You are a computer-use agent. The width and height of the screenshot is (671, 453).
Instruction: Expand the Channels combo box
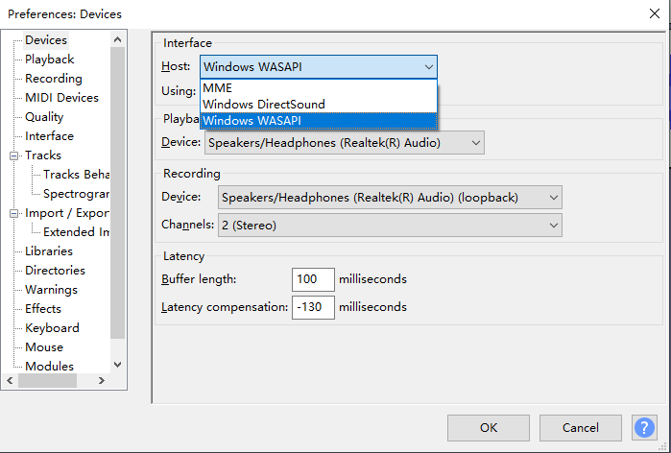click(x=389, y=225)
